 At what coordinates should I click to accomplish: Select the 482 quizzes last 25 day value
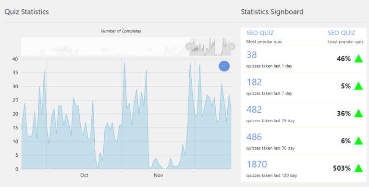click(254, 109)
